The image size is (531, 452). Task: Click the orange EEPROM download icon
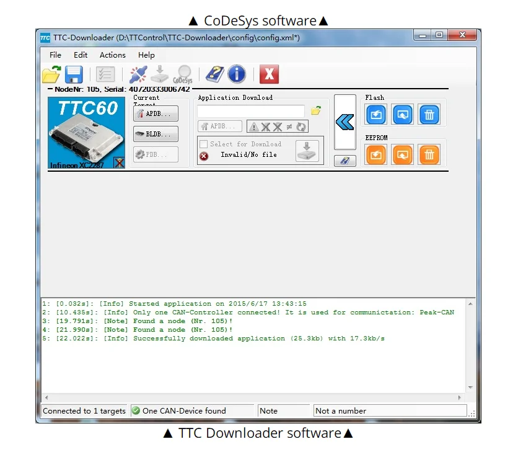pyautogui.click(x=376, y=155)
